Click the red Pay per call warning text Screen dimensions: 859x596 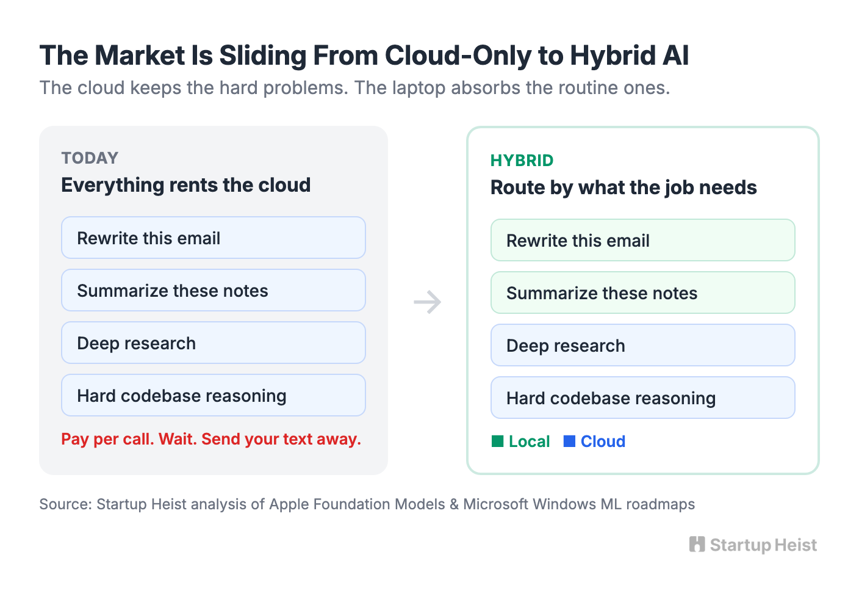(x=211, y=439)
